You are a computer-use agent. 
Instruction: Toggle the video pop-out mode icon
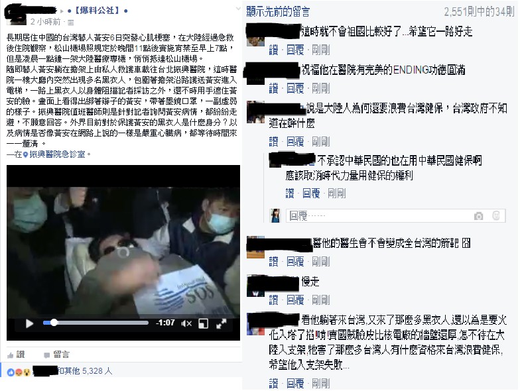coord(203,323)
